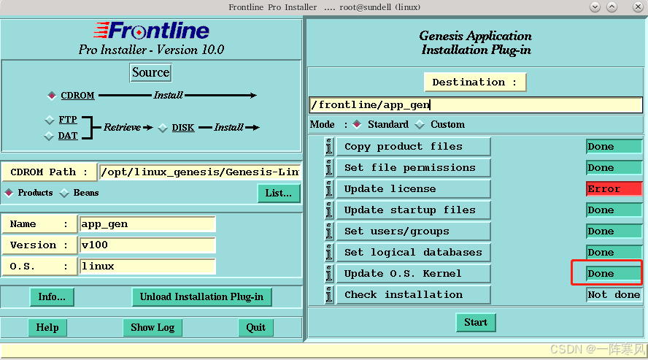
Task: Select FTP as retrieve source
Action: click(50, 120)
